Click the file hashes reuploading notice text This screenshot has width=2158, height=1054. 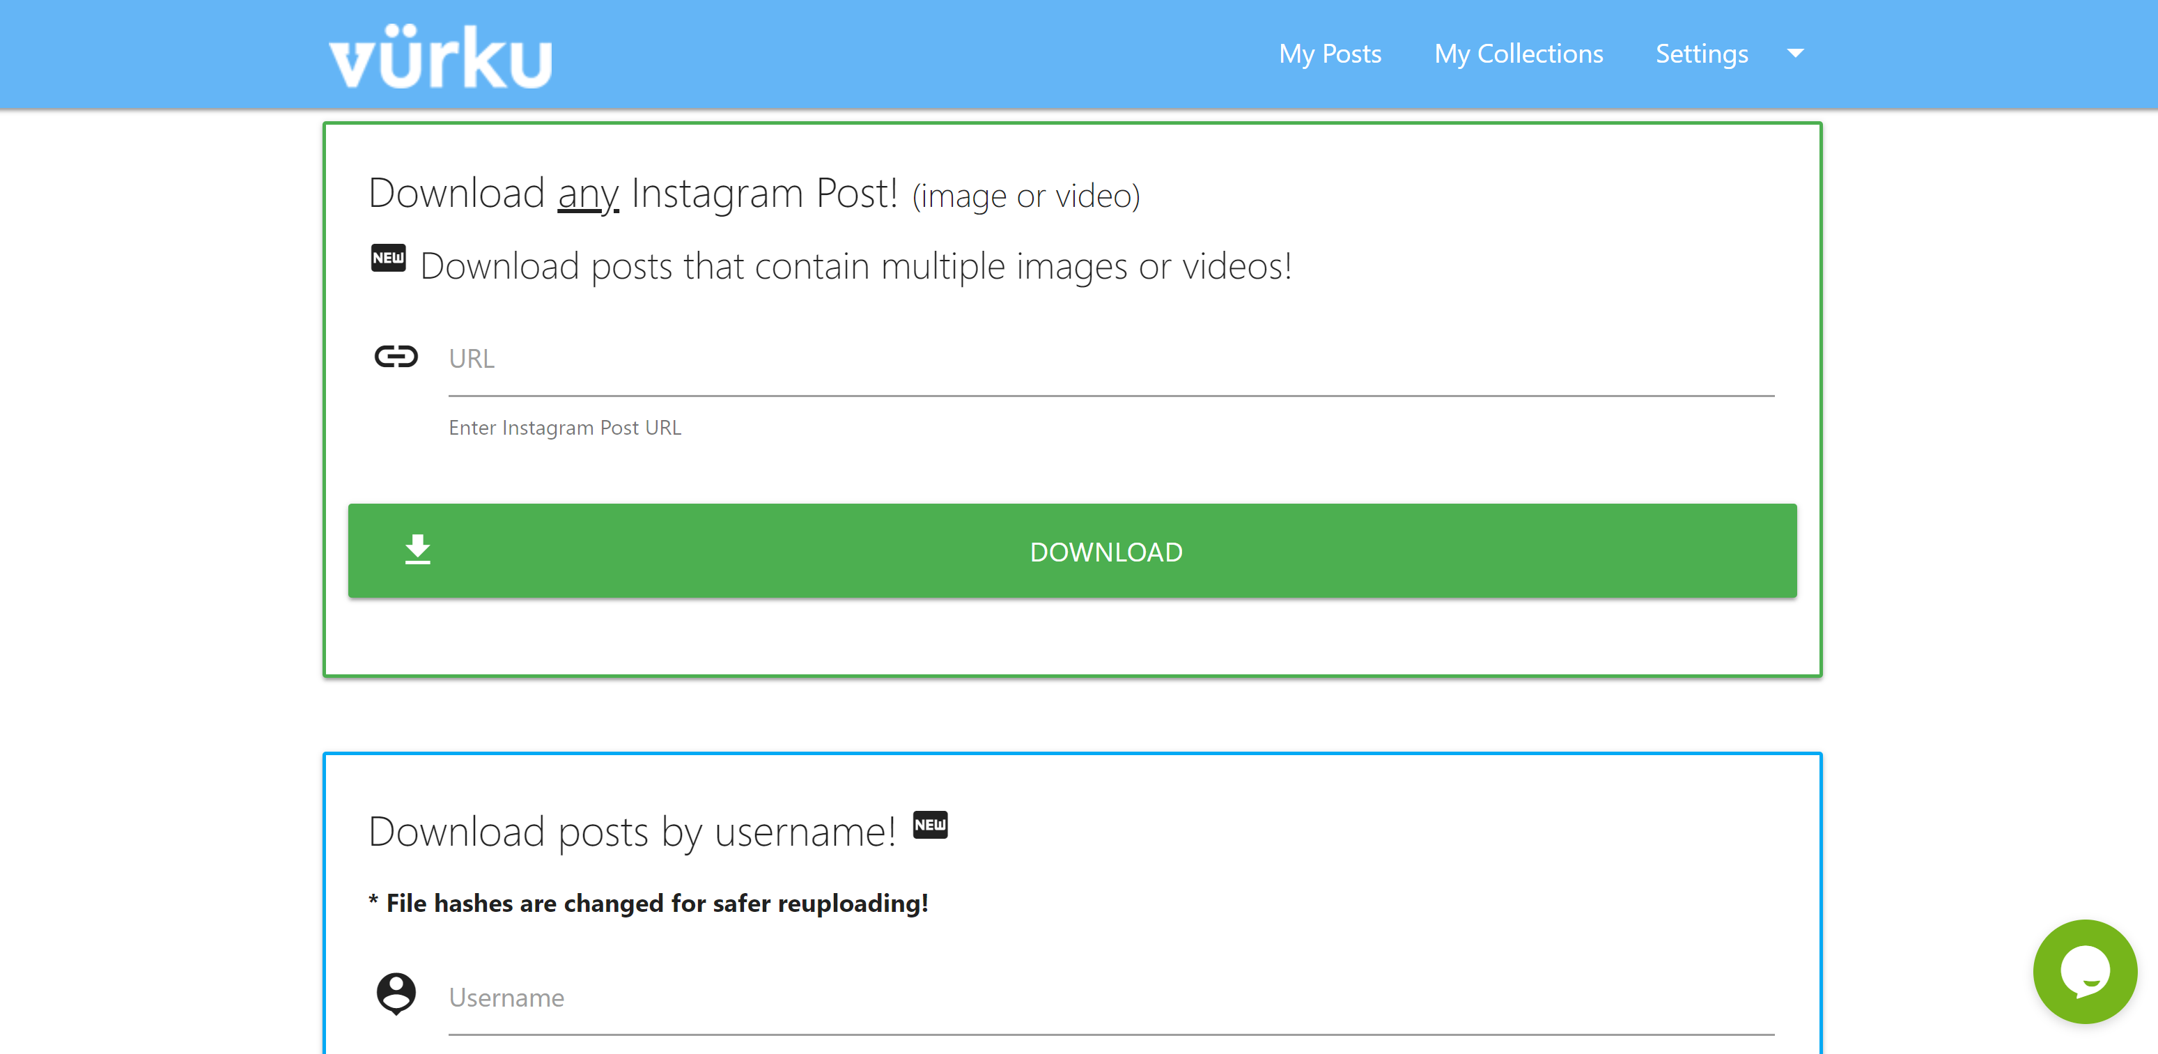649,904
